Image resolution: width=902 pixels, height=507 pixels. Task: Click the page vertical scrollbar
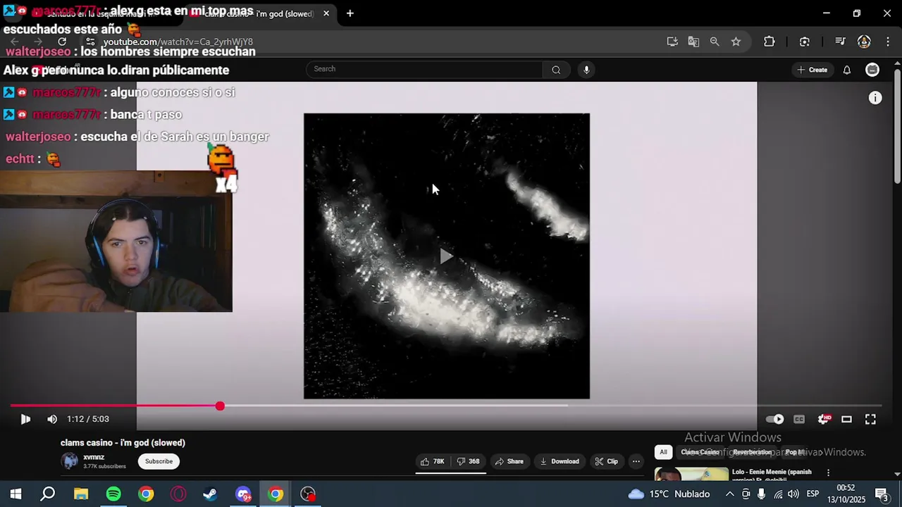click(897, 127)
